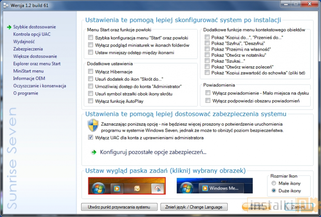Enable Pokaż Otwórz w notatniku

point(207,55)
